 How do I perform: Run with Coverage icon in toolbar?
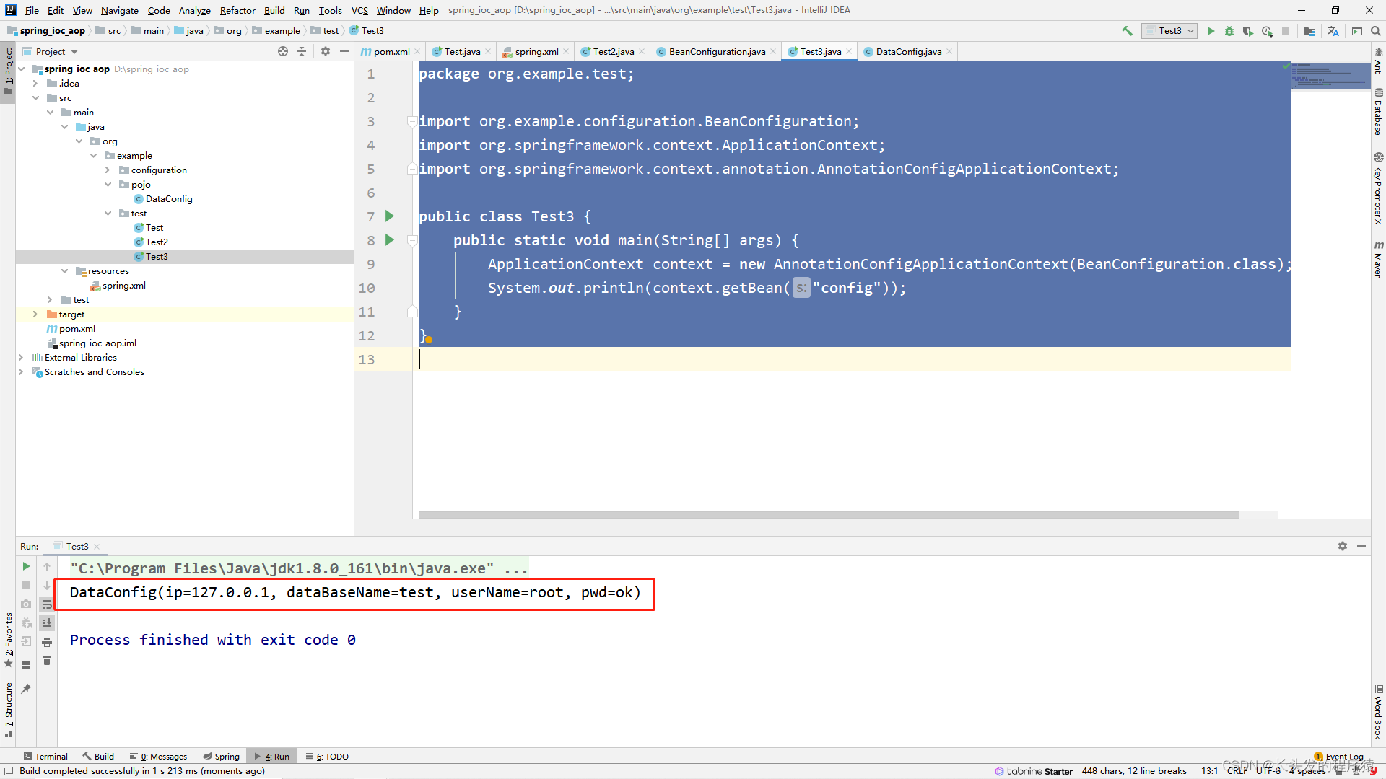[x=1248, y=31]
